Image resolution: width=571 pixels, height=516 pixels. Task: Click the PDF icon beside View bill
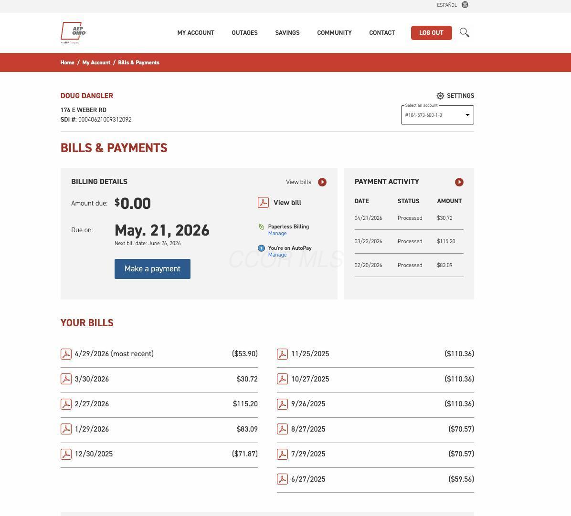click(263, 203)
